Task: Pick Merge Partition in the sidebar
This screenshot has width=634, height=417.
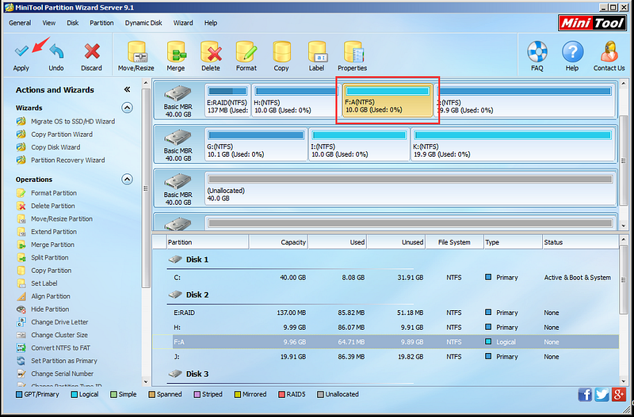Action: 45,245
